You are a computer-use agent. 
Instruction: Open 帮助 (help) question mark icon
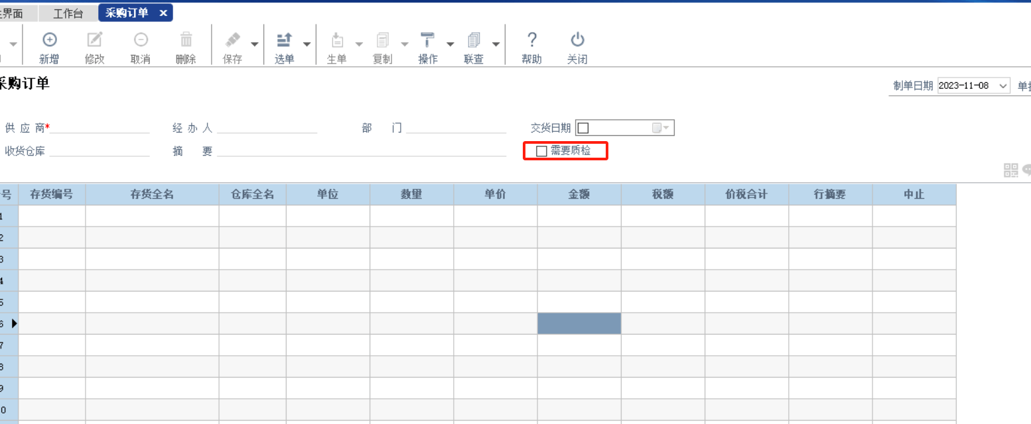point(531,39)
